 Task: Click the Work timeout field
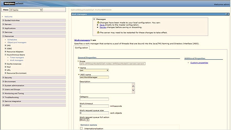tap(94, 106)
